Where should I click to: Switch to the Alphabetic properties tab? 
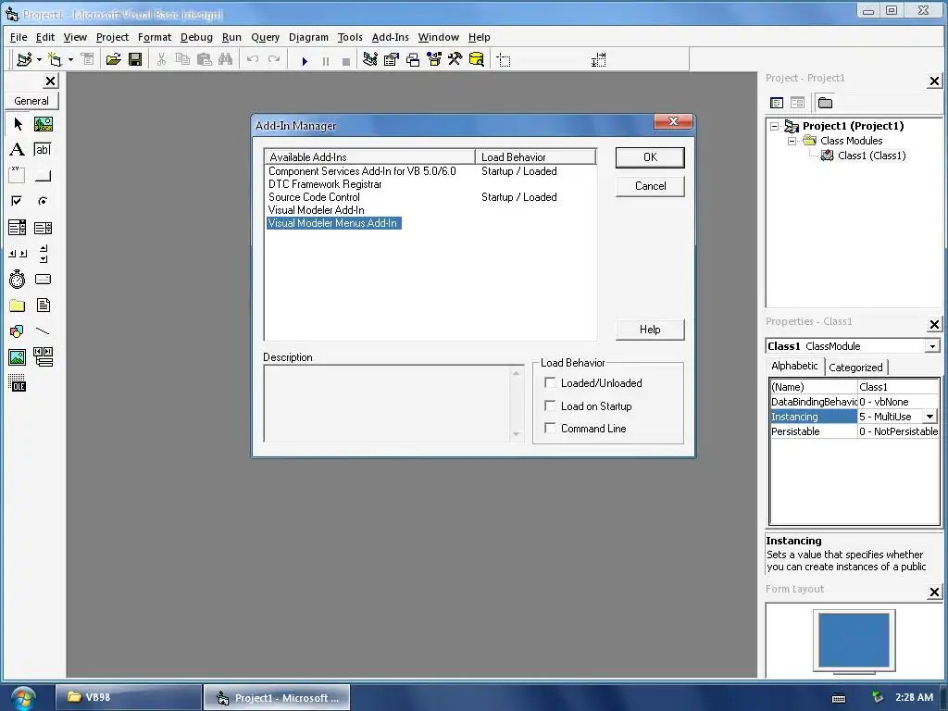(x=794, y=366)
